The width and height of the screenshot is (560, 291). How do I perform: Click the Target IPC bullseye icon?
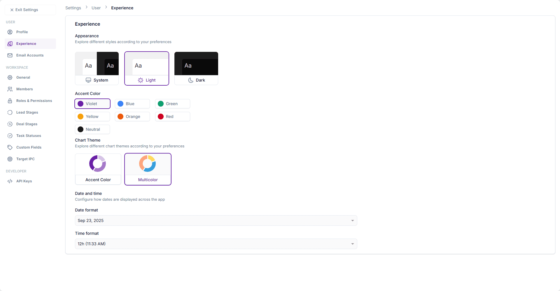10,159
